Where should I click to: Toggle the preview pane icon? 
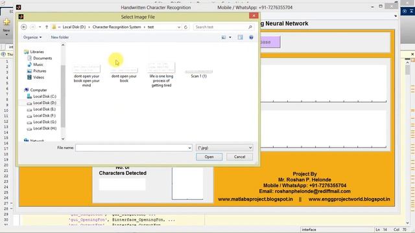pos(240,38)
